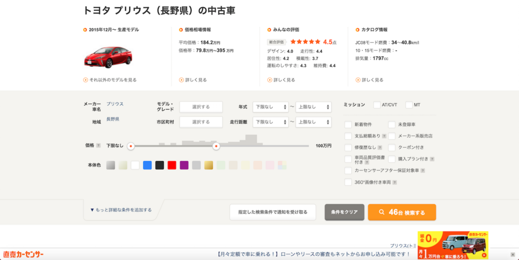This screenshot has width=519, height=260.
Task: Click the 条件をクリア button
Action: (344, 212)
